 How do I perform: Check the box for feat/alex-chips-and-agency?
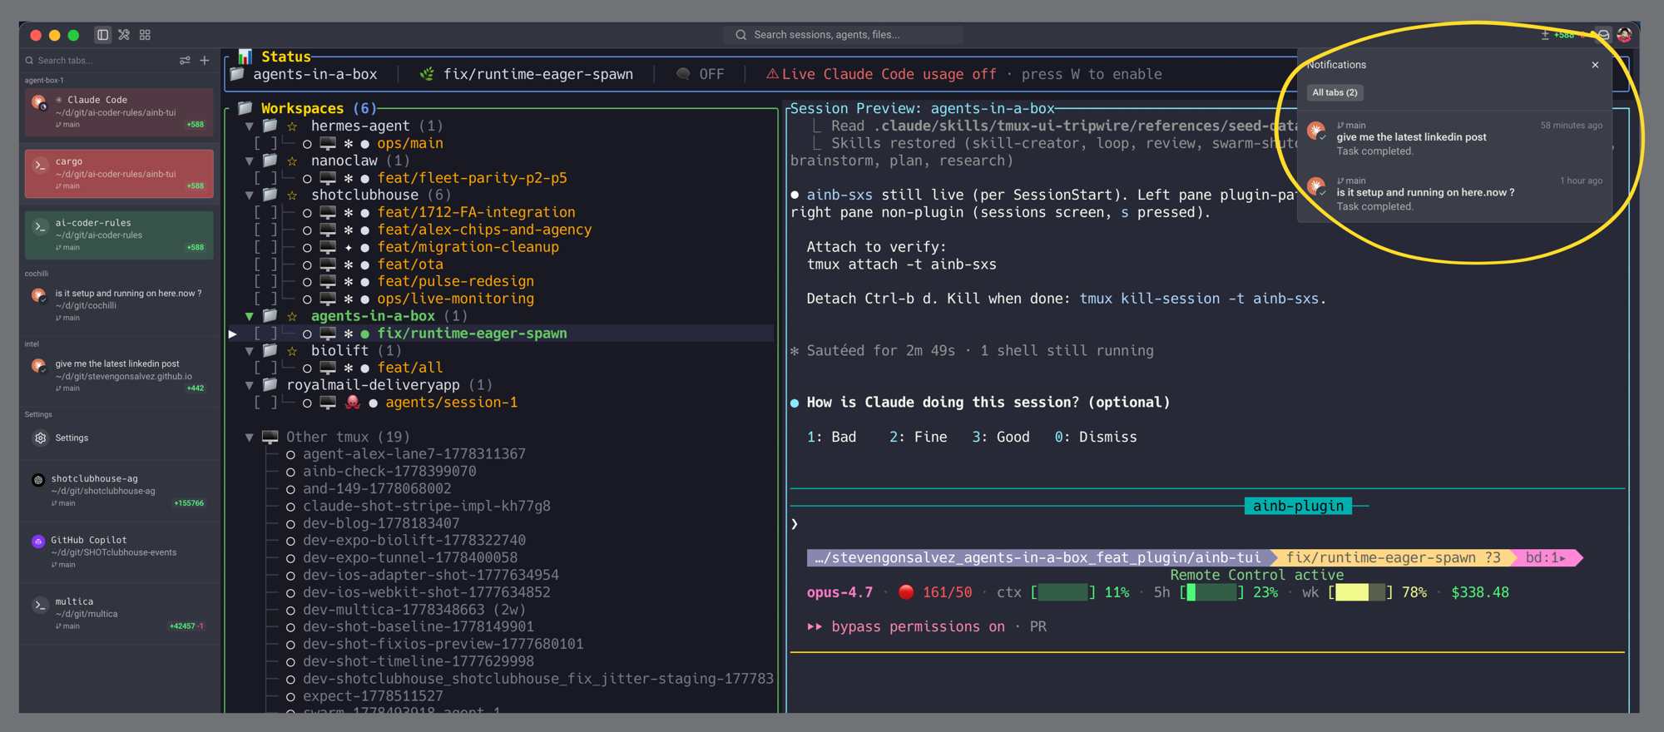[x=265, y=230]
